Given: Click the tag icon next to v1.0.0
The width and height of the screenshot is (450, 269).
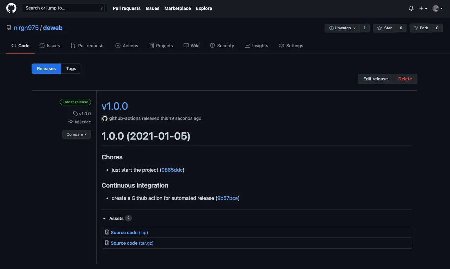Looking at the screenshot, I should click(x=75, y=114).
